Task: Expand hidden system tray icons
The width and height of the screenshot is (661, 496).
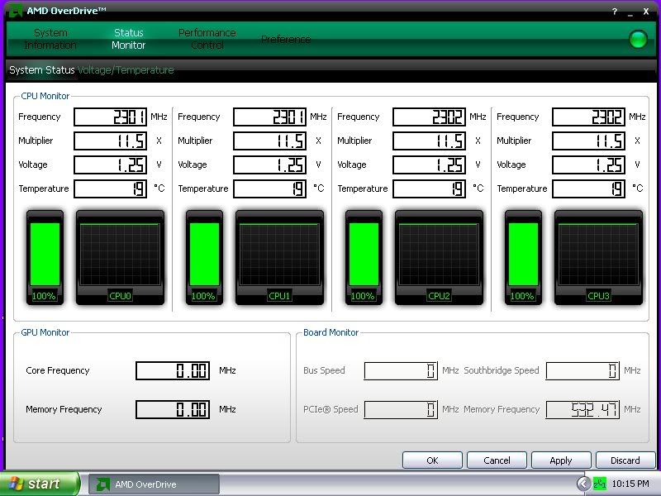Action: coord(583,484)
